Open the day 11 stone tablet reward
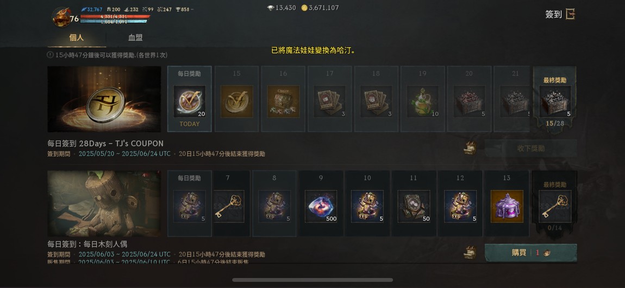Viewport: 625px width, 288px height. [x=414, y=206]
